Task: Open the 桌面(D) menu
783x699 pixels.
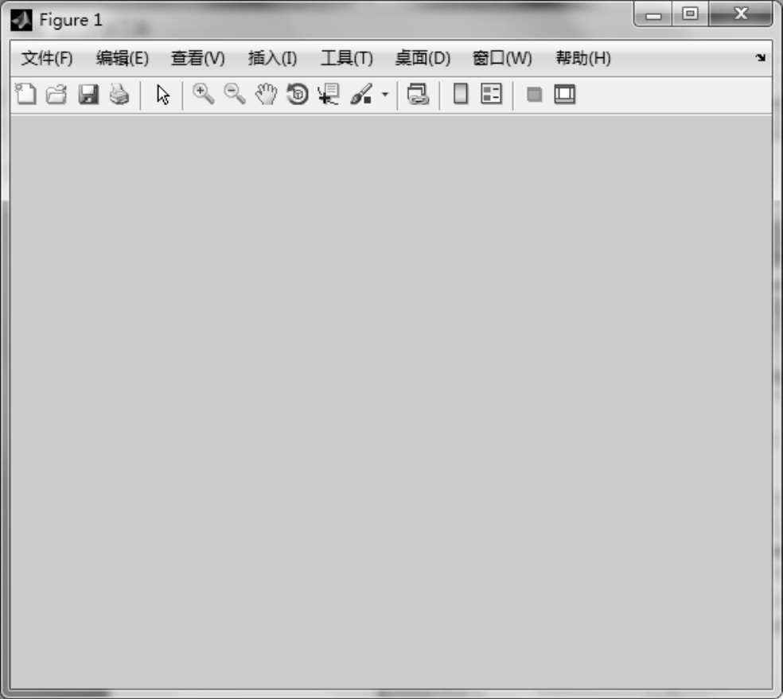Action: [x=423, y=58]
